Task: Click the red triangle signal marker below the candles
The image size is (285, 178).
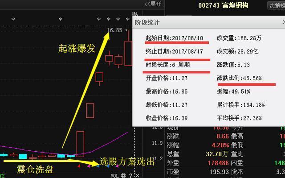Action: tap(79, 166)
